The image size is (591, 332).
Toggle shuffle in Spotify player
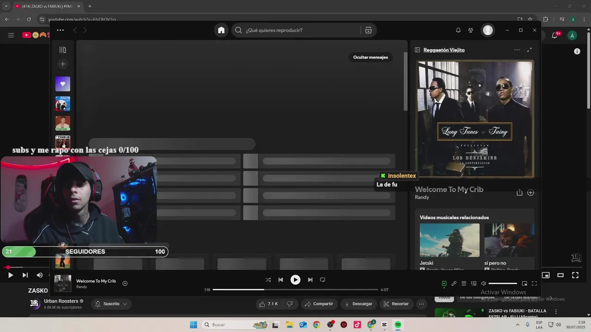pos(268,279)
